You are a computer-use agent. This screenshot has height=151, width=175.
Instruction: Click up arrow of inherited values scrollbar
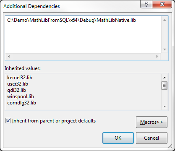pyautogui.click(x=165, y=78)
